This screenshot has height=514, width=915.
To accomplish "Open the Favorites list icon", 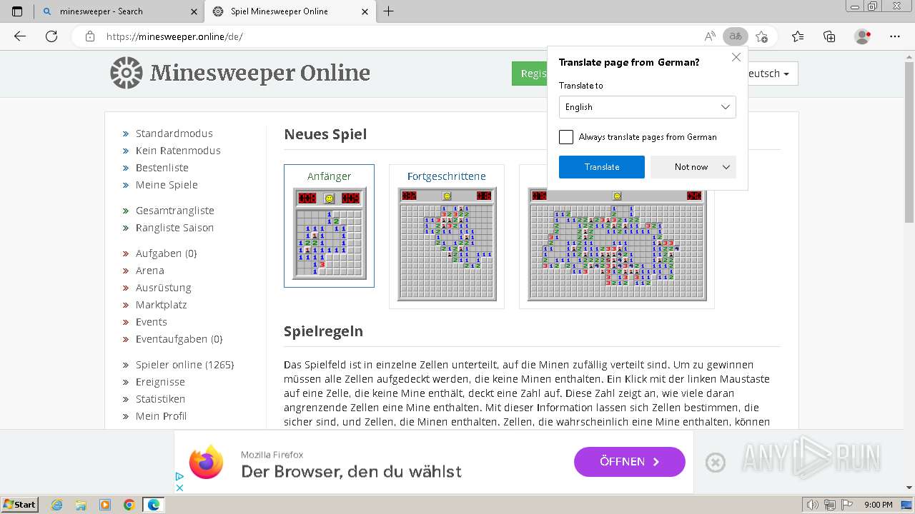I will (798, 36).
